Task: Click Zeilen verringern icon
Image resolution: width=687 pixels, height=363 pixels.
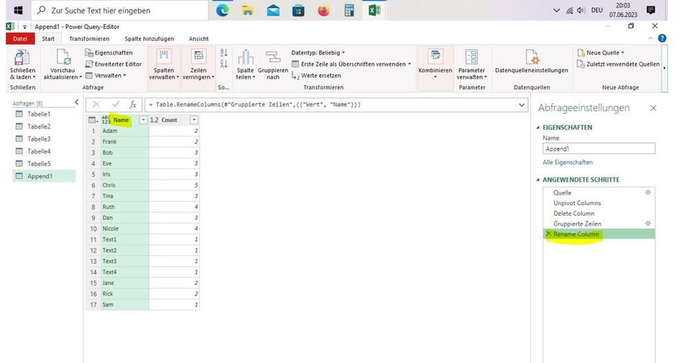Action: coord(199,56)
